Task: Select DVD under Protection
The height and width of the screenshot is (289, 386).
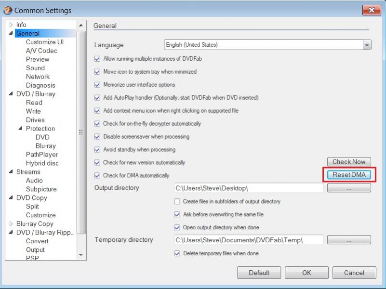Action: [42, 137]
